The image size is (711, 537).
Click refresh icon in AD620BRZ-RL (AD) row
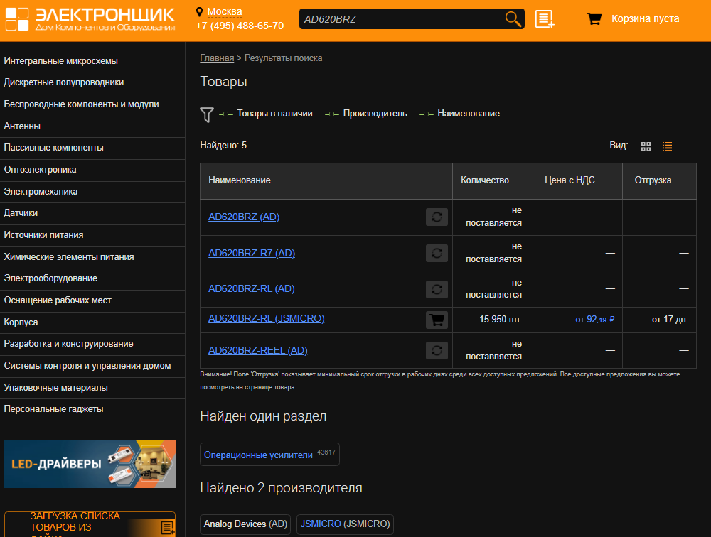pyautogui.click(x=437, y=289)
